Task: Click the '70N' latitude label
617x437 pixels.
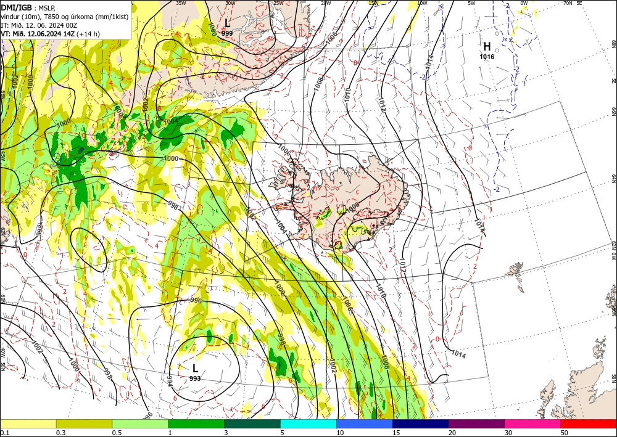Action: [x=568, y=3]
